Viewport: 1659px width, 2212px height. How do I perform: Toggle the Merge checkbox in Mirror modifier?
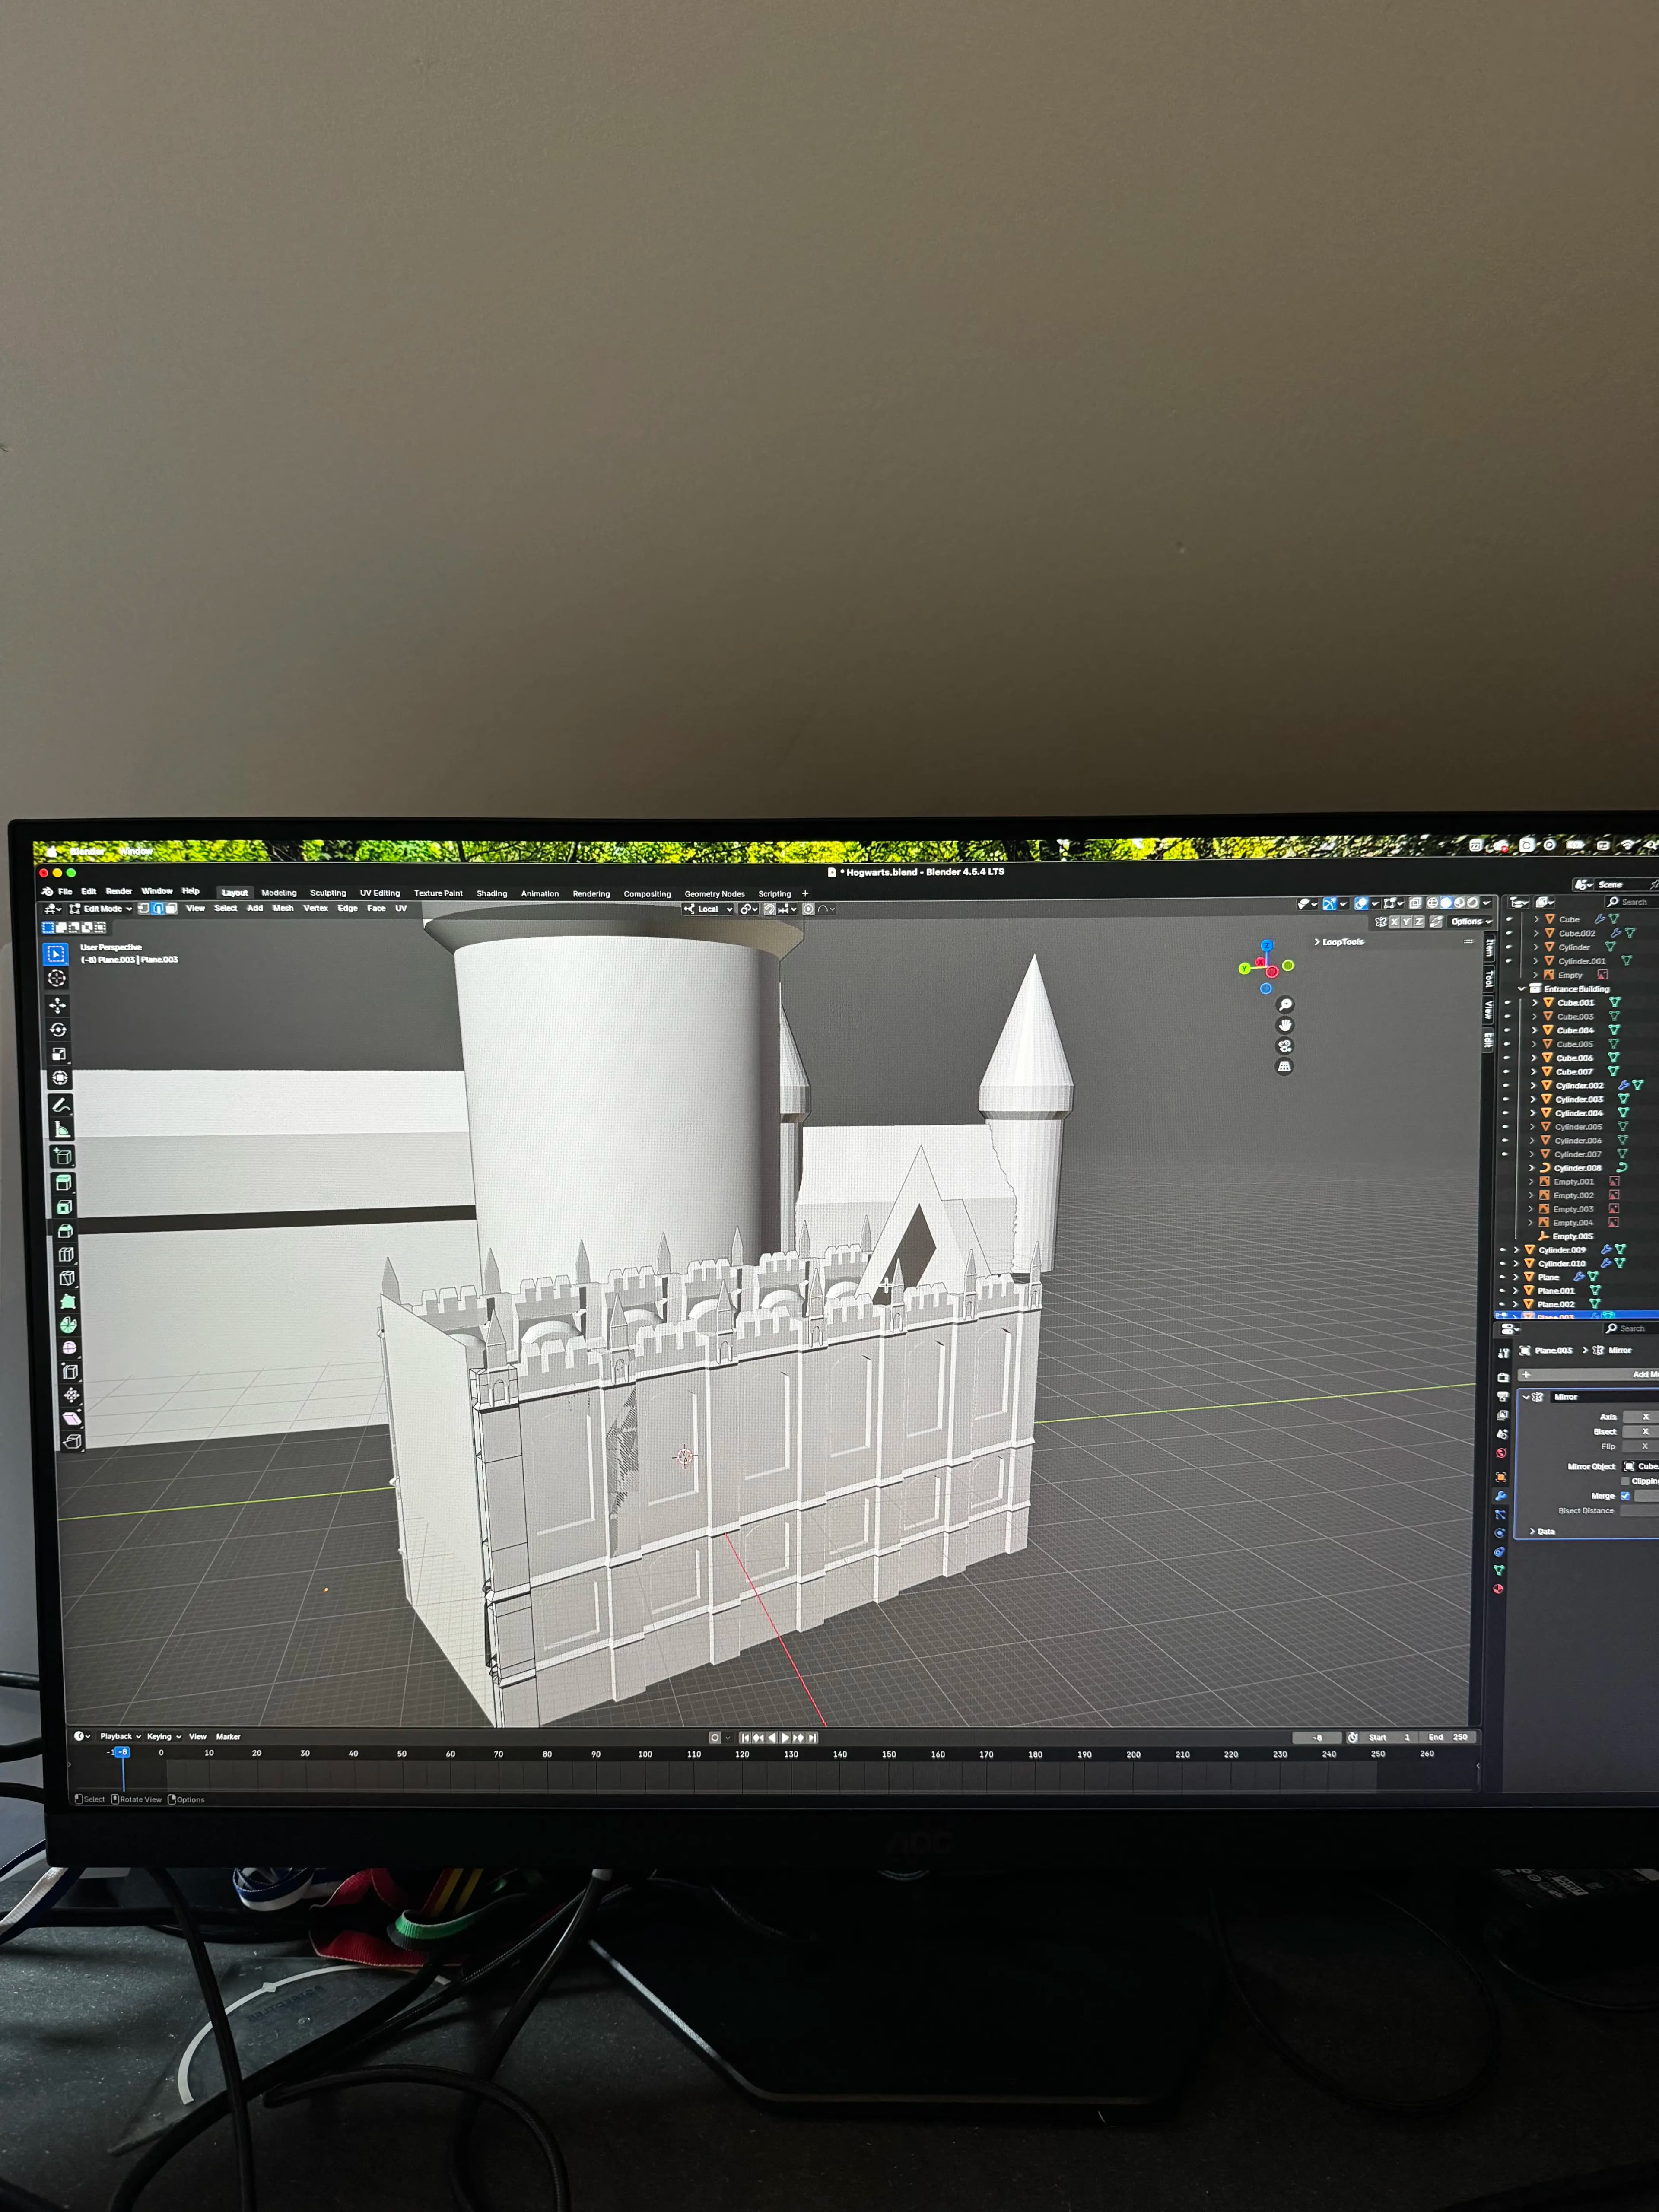coord(1625,1496)
